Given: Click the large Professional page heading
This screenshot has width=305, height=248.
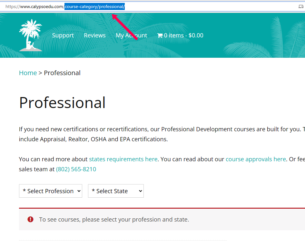Looking at the screenshot, I should 62,103.
